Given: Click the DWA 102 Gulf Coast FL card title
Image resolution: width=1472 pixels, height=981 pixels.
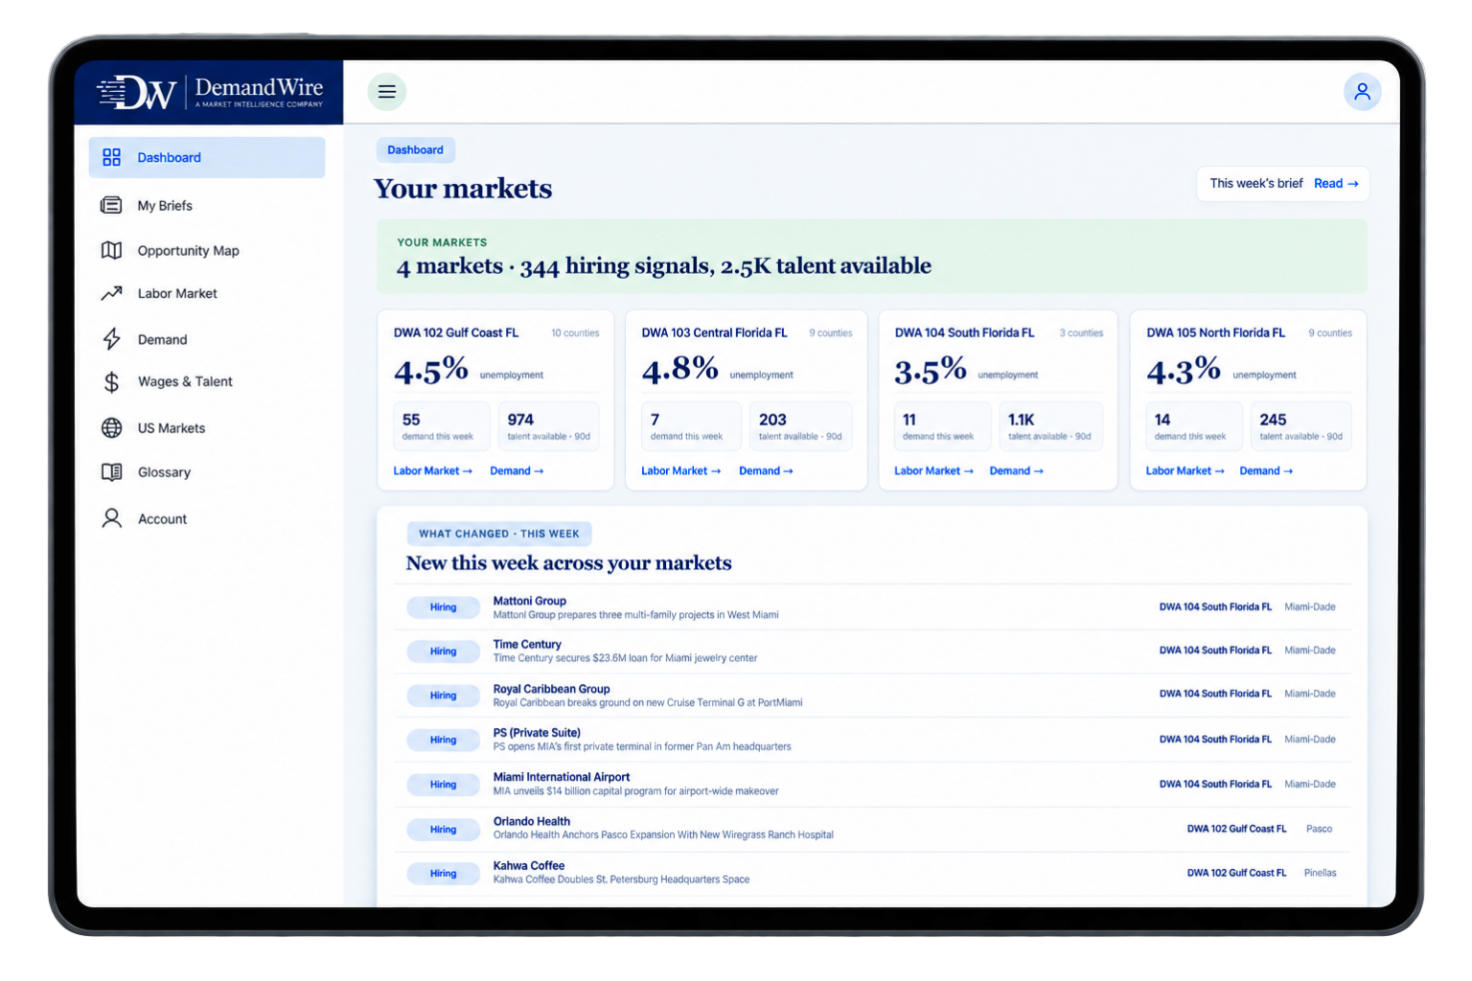Looking at the screenshot, I should click(x=456, y=332).
